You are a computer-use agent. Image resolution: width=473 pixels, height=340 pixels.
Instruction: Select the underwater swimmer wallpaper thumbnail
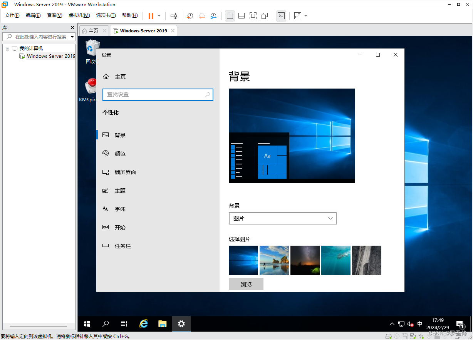tap(336, 260)
